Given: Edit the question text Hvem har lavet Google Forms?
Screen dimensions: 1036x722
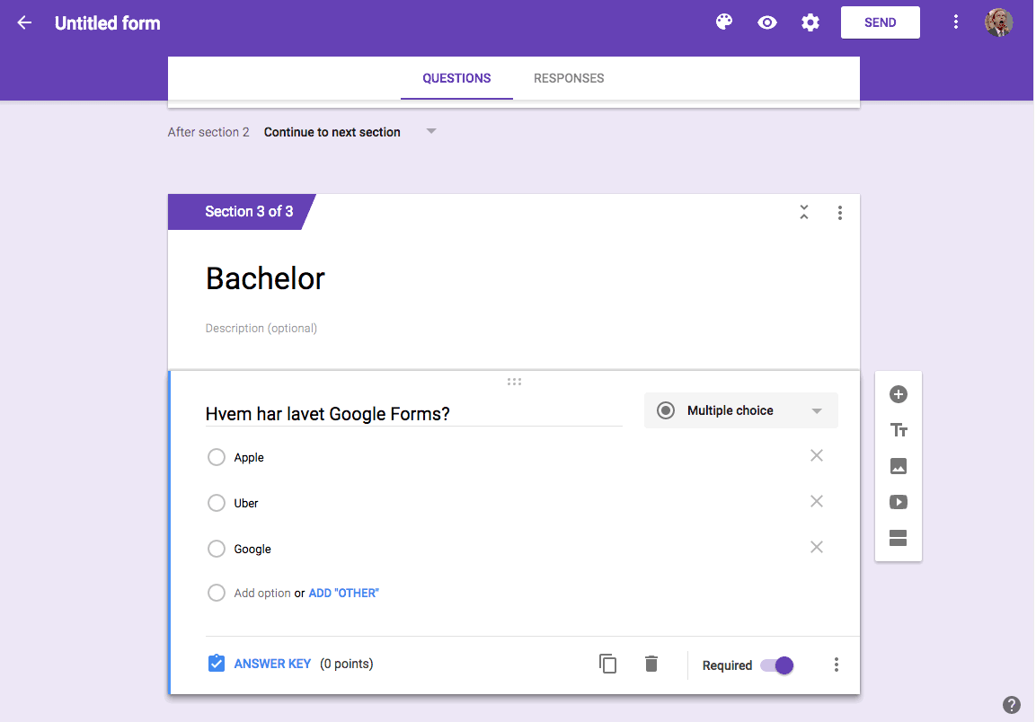Looking at the screenshot, I should 413,414.
